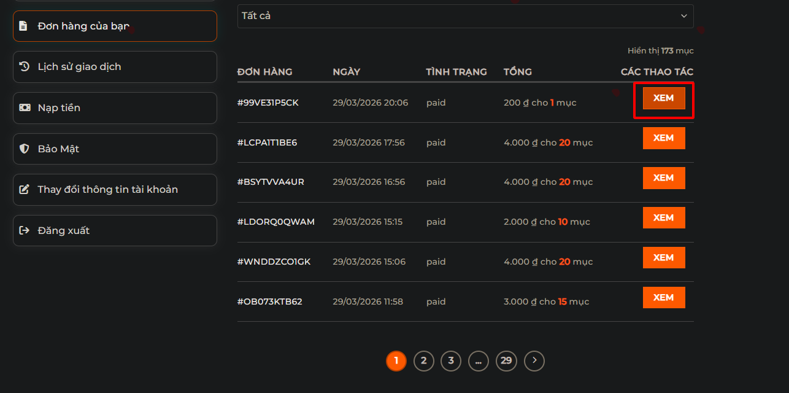
Task: Click the history clock icon for Lịch sử giao dịch
Action: pyautogui.click(x=24, y=66)
